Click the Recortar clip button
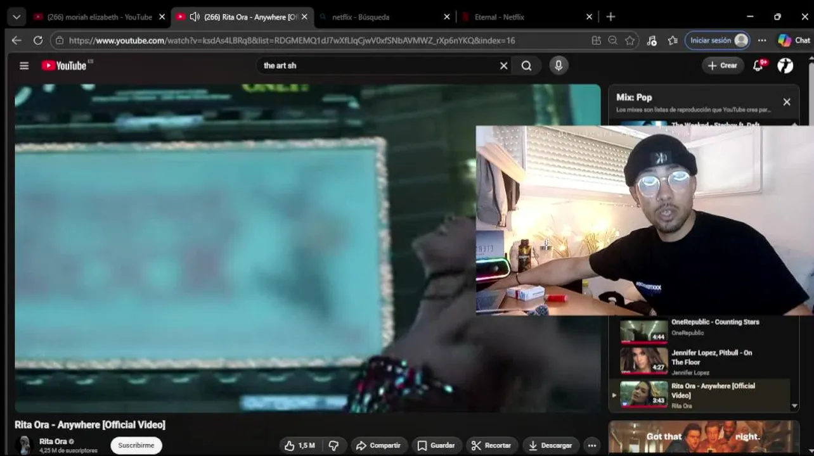The height and width of the screenshot is (456, 814). point(491,445)
